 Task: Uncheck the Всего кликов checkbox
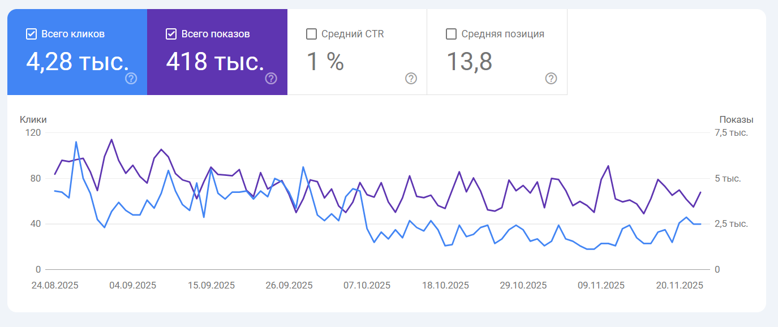[32, 34]
